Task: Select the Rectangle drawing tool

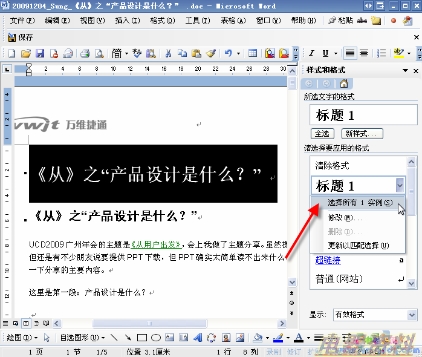Action: [142, 338]
